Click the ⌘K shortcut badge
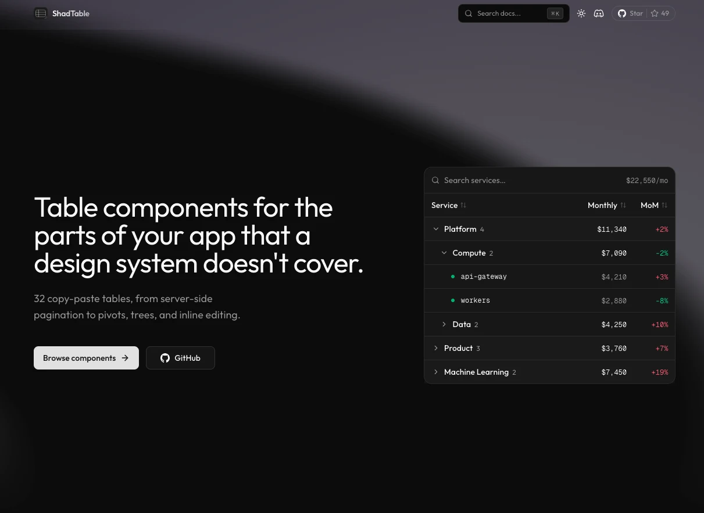The image size is (704, 513). click(x=555, y=13)
